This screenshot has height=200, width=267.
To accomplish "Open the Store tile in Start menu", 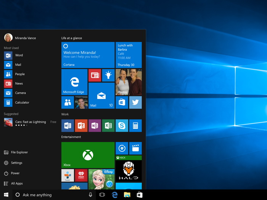I will coord(122,102).
